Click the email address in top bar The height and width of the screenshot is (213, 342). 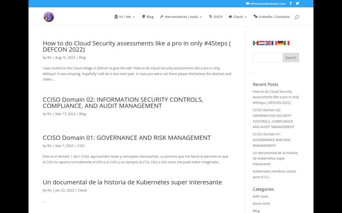pos(267,3)
